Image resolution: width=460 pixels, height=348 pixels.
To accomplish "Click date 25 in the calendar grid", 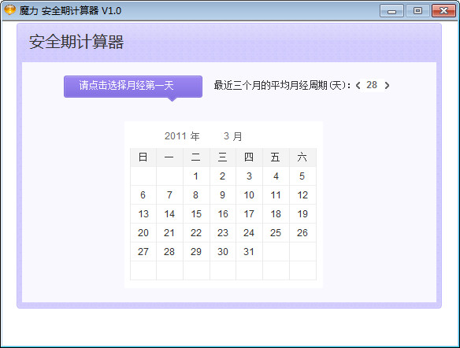I will tap(276, 233).
